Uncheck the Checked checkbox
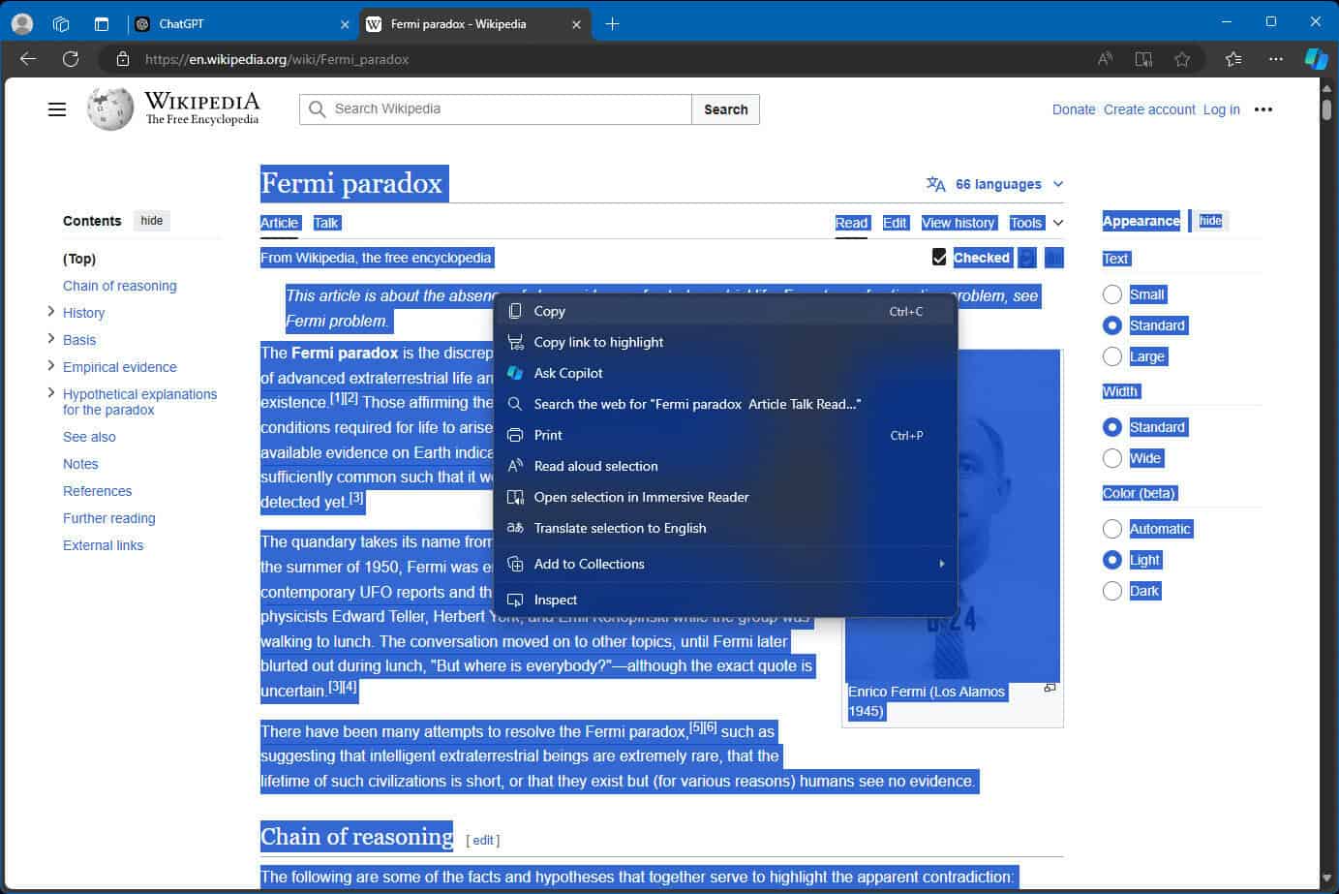 point(938,257)
